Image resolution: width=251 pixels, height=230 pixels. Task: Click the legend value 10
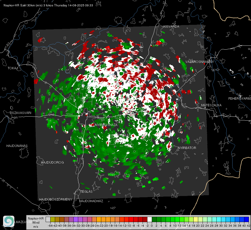pyautogui.click(x=175, y=226)
